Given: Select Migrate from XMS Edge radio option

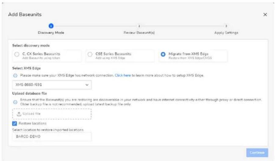Looking at the screenshot, I should click(163, 54).
